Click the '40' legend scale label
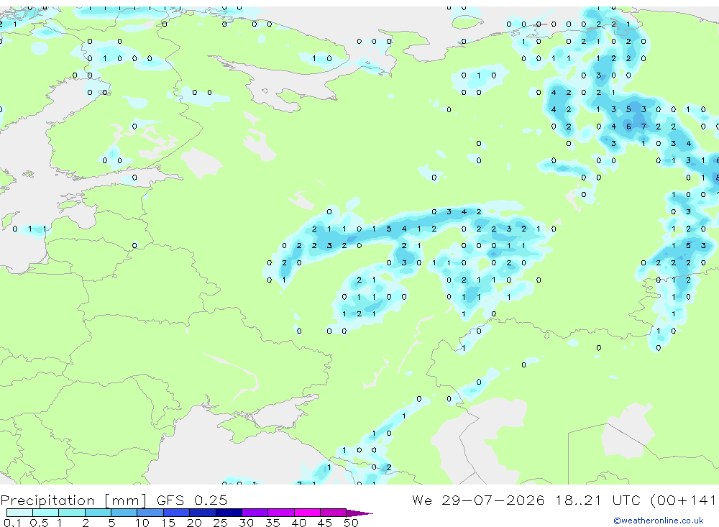 tap(298, 523)
